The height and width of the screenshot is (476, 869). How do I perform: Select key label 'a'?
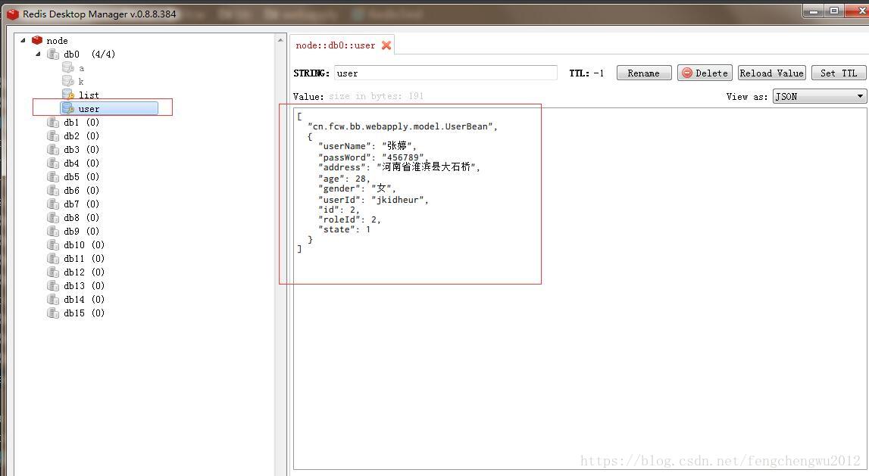82,68
